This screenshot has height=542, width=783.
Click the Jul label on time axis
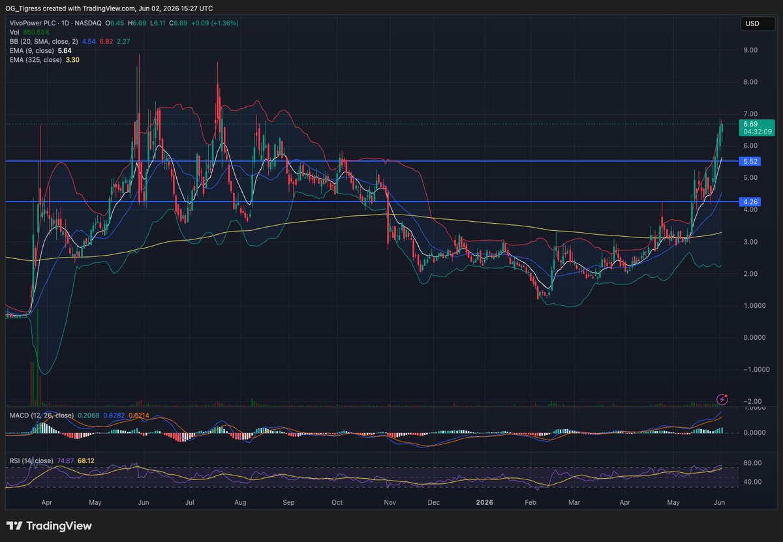click(191, 503)
